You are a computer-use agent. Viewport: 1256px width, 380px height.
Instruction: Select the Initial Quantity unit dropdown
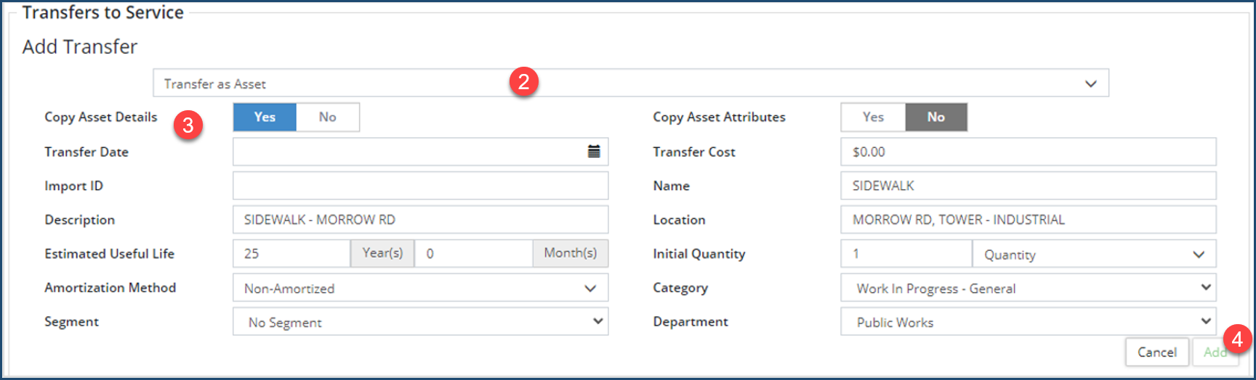tap(1093, 254)
